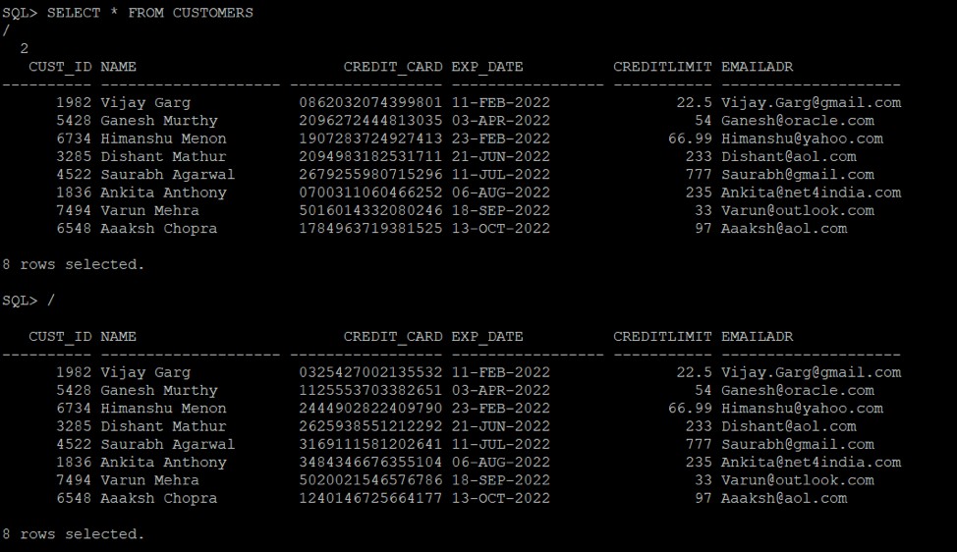This screenshot has height=552, width=957.
Task: Click 'Varun Mehra' name in the first result
Action: click(x=149, y=210)
